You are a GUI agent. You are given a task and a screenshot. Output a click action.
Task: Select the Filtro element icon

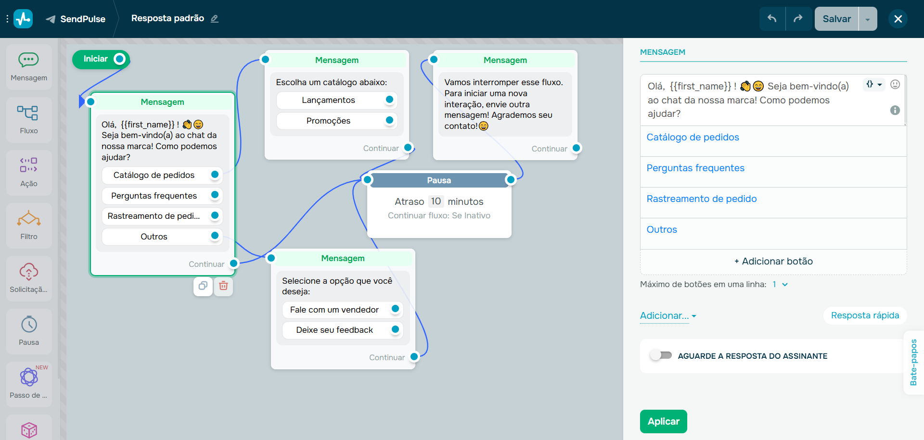[x=28, y=225]
